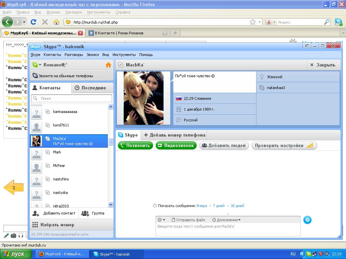Click the Skype contacts Поиск field

pos(72,98)
